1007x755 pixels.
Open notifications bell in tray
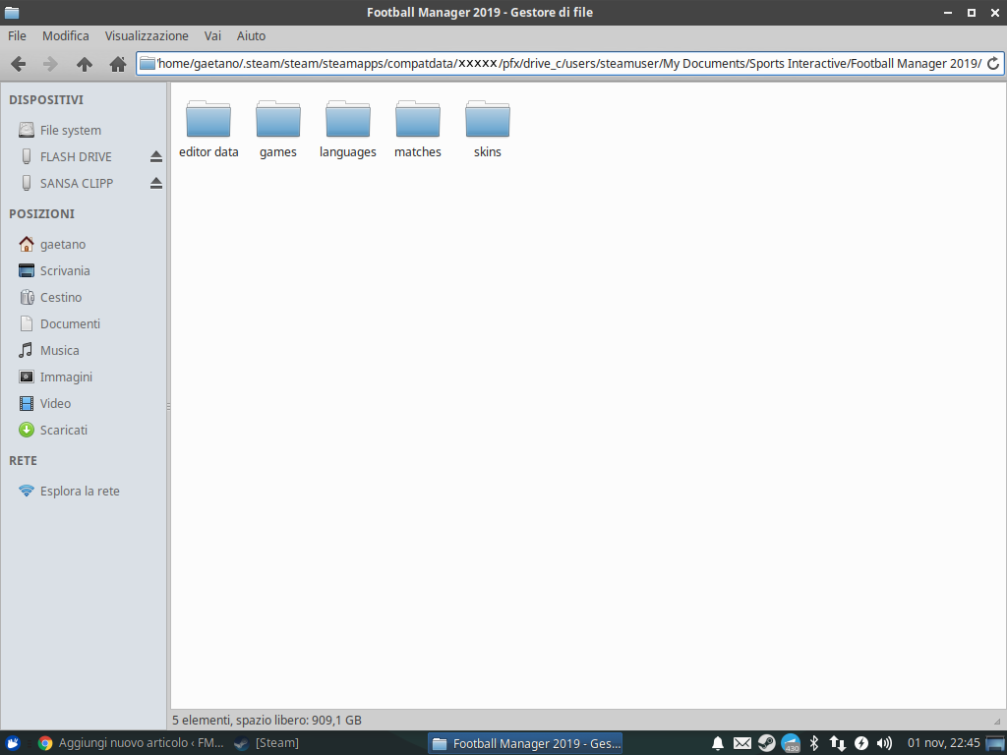click(718, 743)
